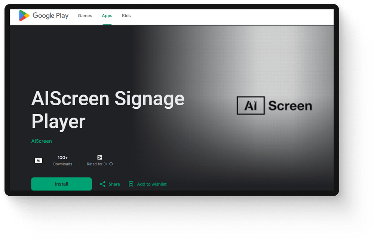383x248 pixels.
Task: Share the app using the Share icon
Action: [x=102, y=184]
